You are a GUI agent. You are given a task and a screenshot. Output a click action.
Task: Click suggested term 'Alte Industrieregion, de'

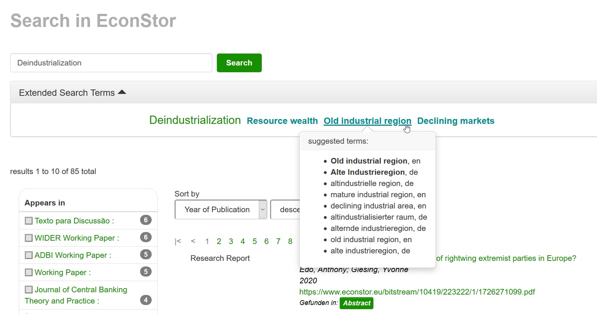374,172
